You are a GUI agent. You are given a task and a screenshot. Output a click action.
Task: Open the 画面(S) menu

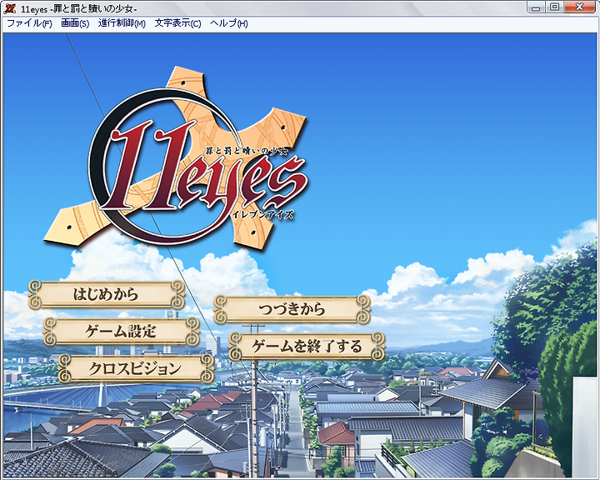pos(75,23)
